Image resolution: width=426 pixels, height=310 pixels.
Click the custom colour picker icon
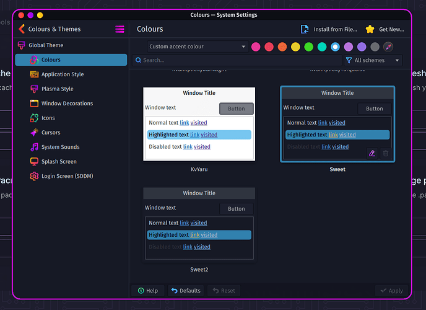pos(388,46)
